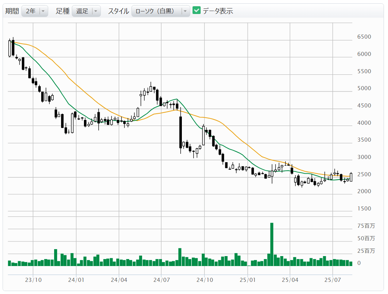This screenshot has width=388, height=294.
Task: Click the 6500 price axis label
Action: (364, 37)
